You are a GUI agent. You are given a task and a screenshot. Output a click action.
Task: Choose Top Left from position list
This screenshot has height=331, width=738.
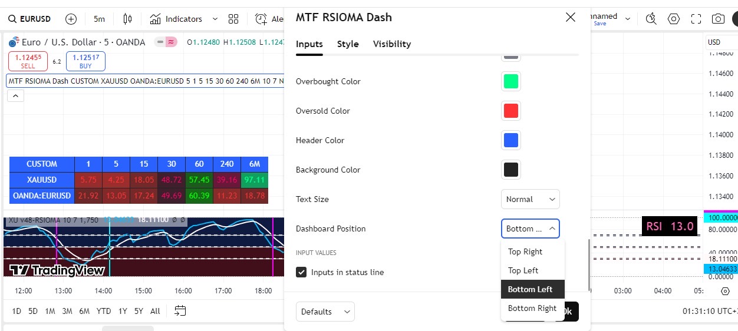tap(523, 270)
